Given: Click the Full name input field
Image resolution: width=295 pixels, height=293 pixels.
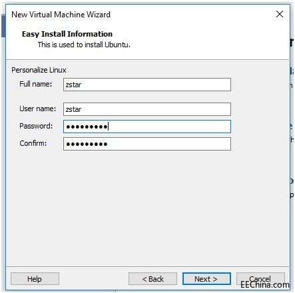Looking at the screenshot, I should point(147,85).
